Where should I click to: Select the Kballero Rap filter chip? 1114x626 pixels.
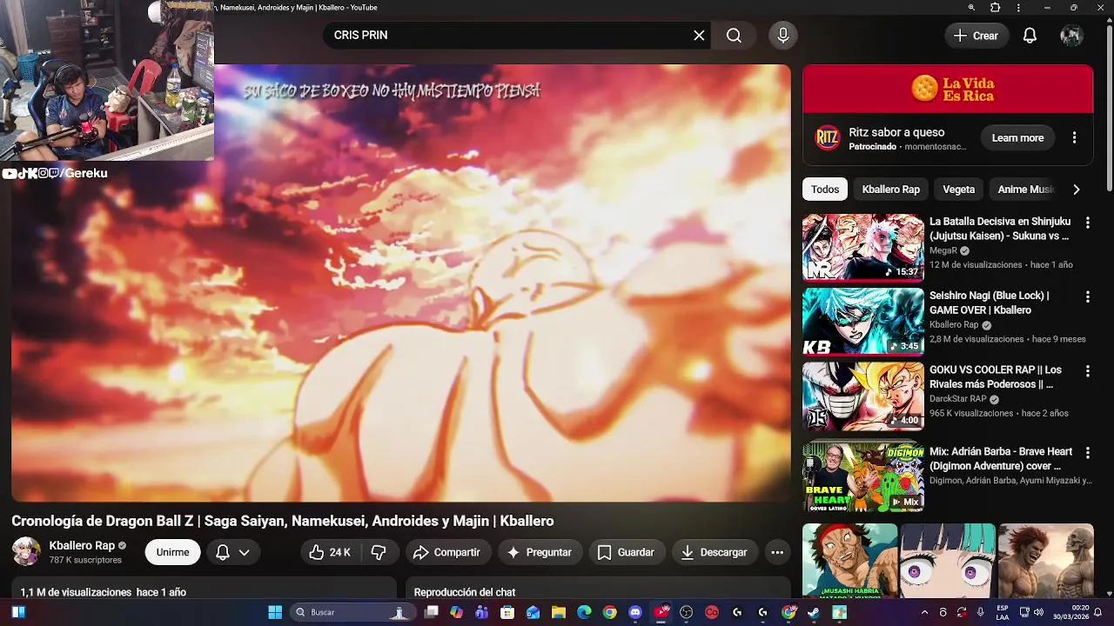[x=890, y=189]
